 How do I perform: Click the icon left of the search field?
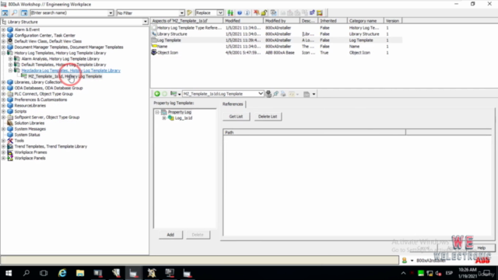[x=24, y=13]
